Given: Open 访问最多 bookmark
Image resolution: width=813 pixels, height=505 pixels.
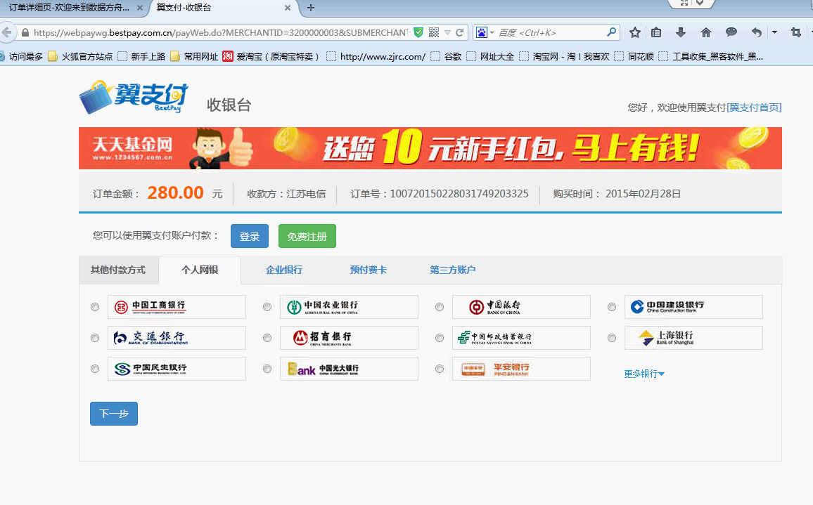Looking at the screenshot, I should [21, 56].
